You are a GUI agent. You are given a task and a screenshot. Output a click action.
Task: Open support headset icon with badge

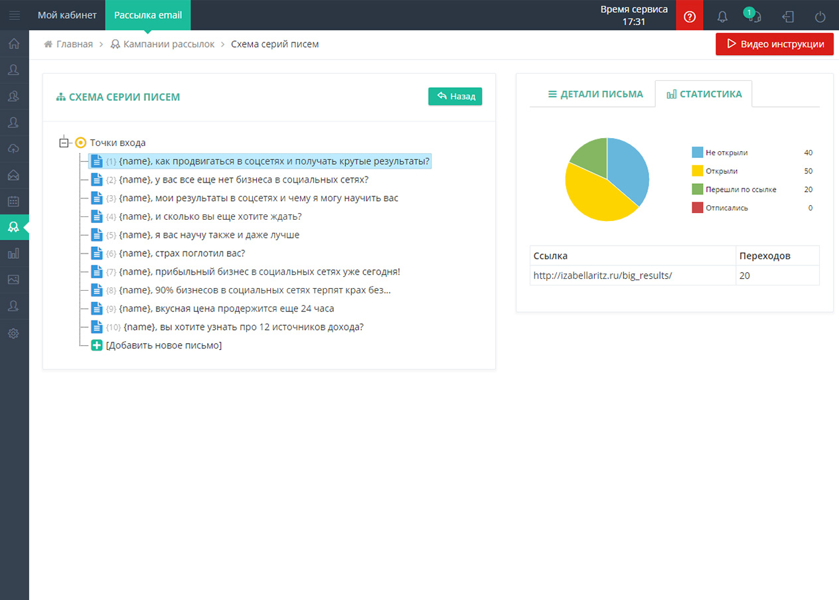[x=754, y=17]
